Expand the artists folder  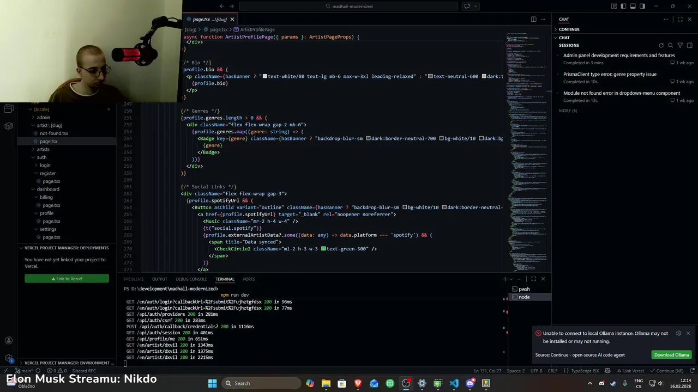point(43,149)
